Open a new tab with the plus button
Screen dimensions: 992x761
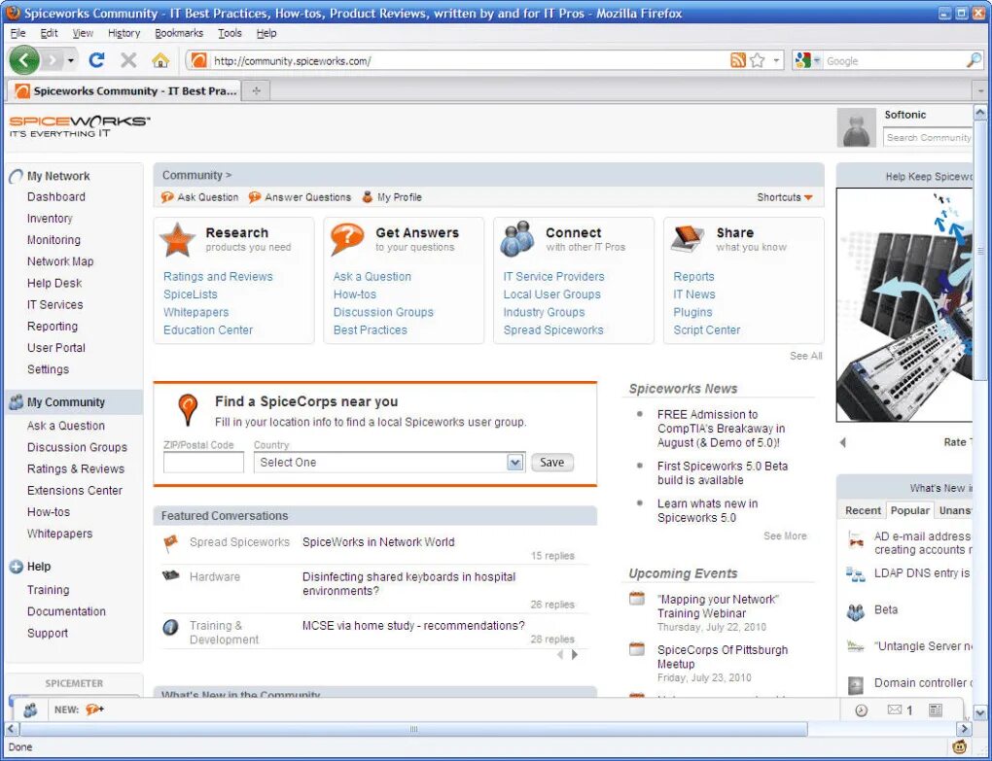coord(256,91)
